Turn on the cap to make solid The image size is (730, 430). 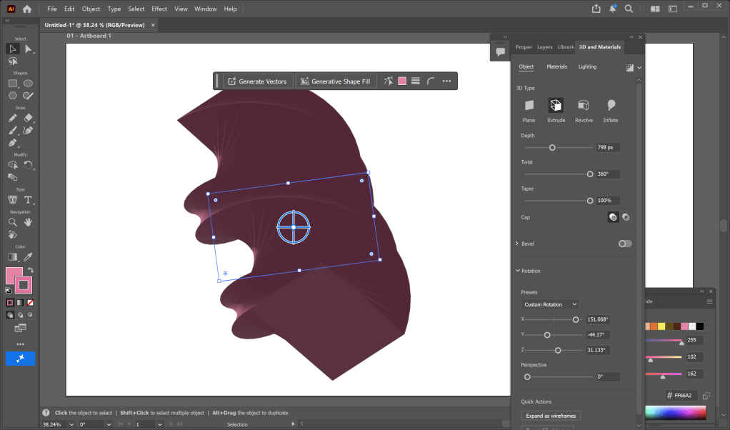612,217
